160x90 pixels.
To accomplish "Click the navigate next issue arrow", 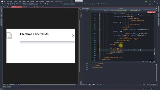I will click(100, 85).
